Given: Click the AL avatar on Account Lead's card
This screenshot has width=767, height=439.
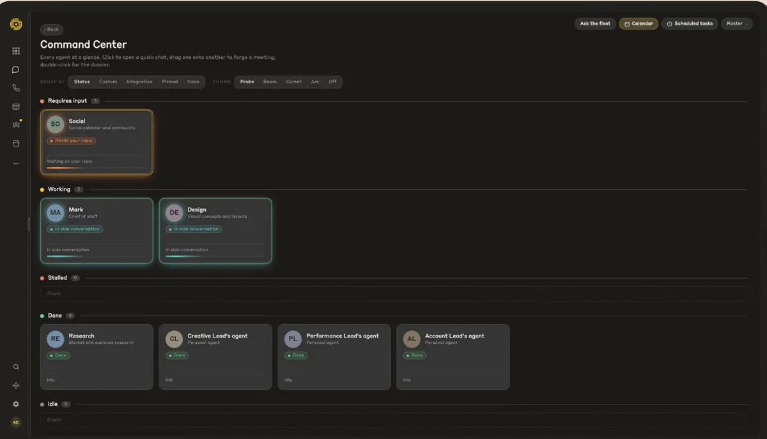Looking at the screenshot, I should tap(412, 339).
